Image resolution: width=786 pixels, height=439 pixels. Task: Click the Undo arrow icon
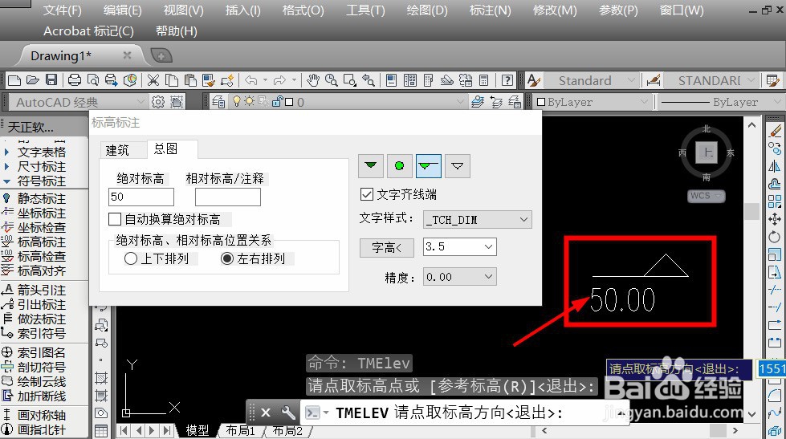point(251,80)
